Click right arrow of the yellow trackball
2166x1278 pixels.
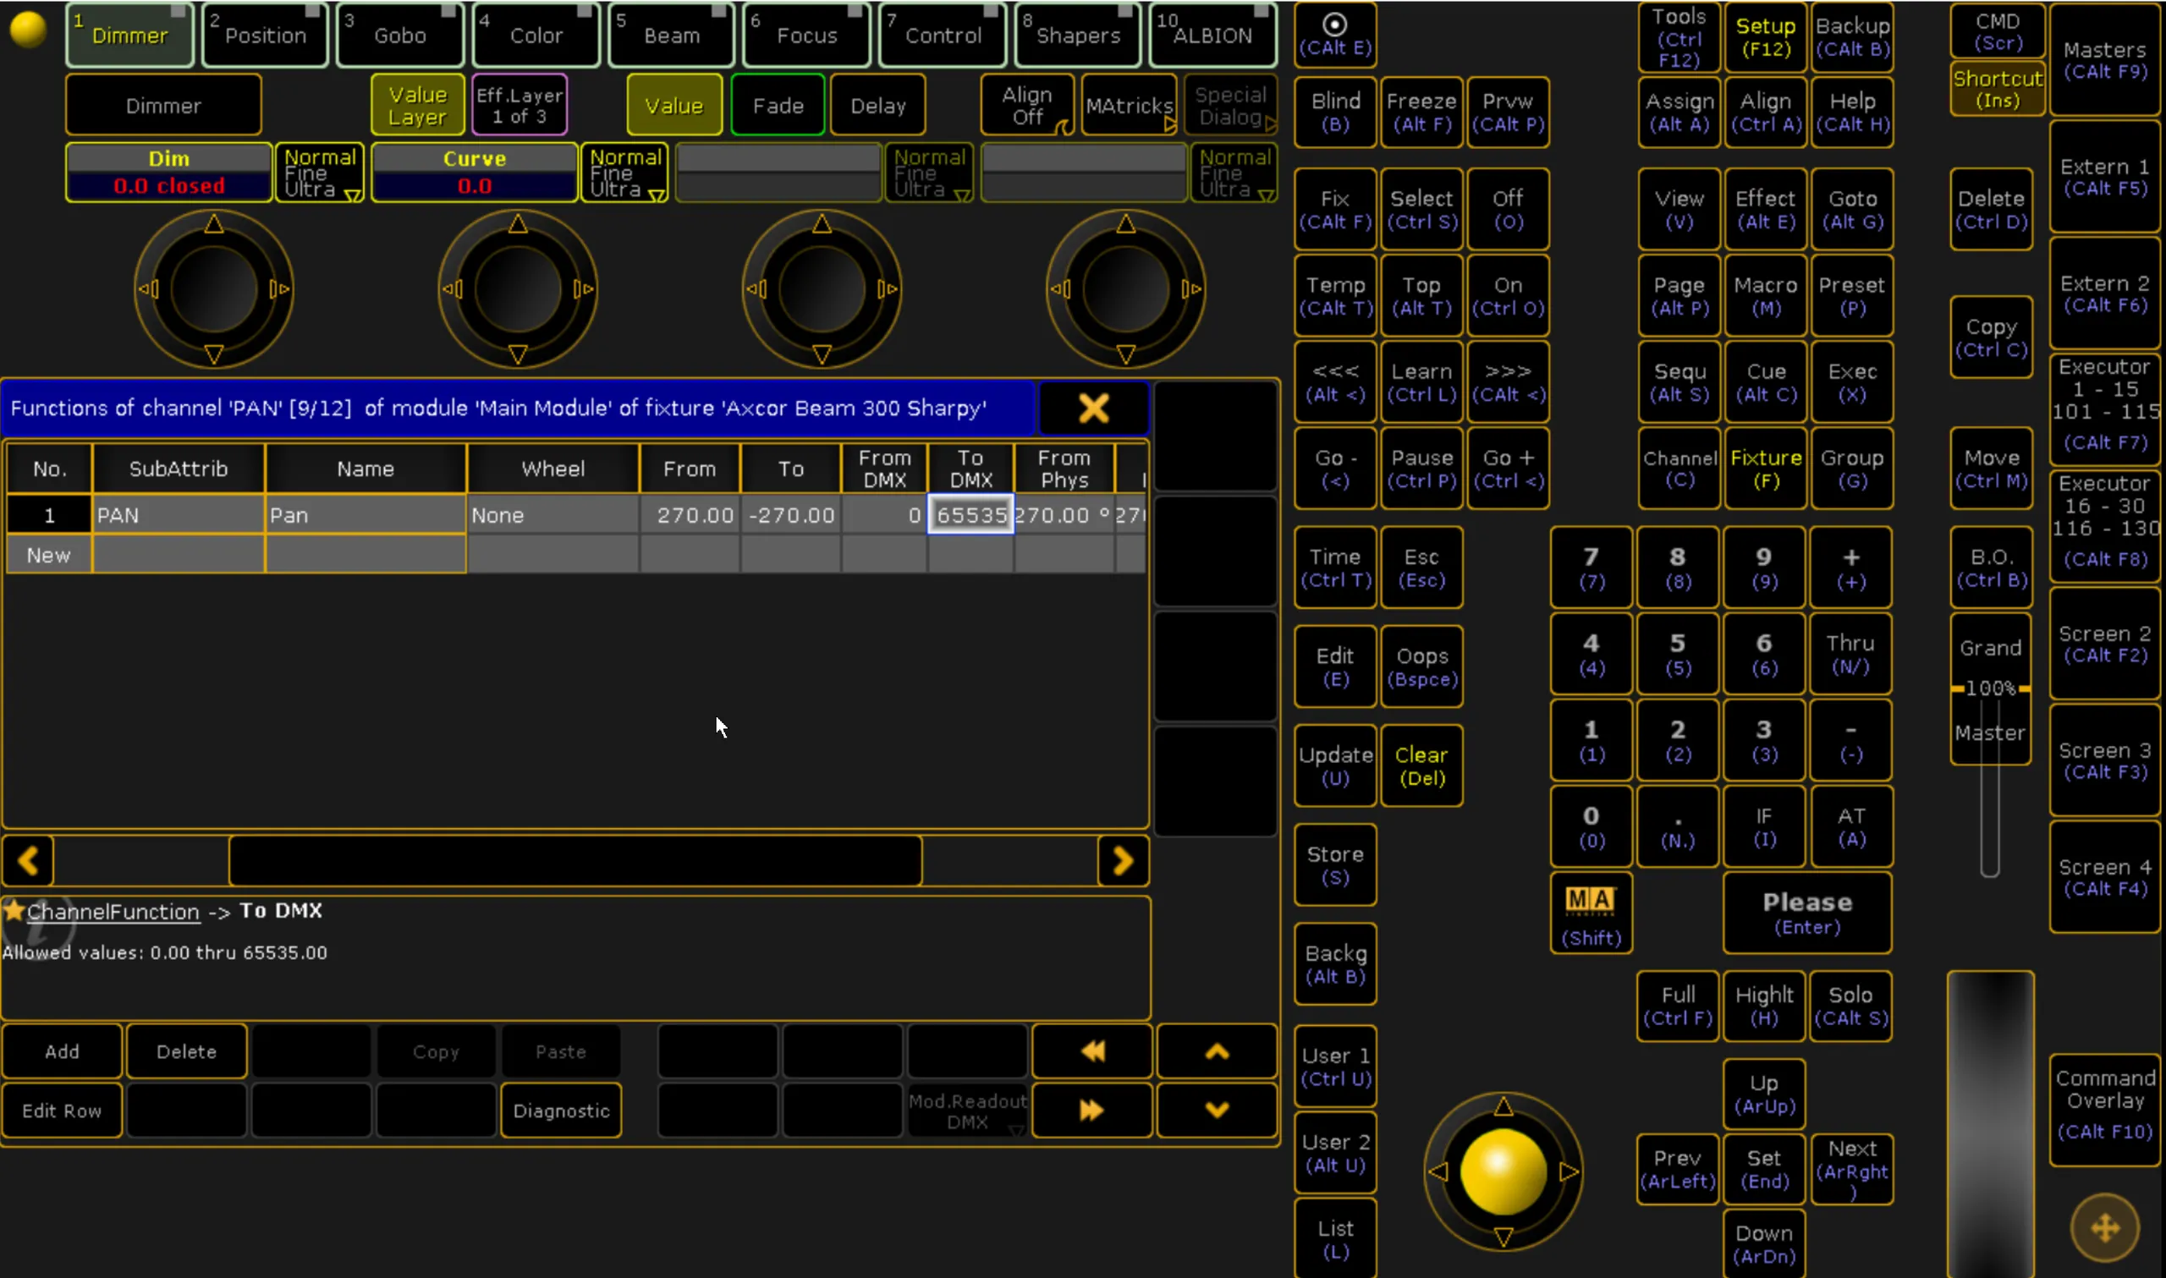1570,1171
